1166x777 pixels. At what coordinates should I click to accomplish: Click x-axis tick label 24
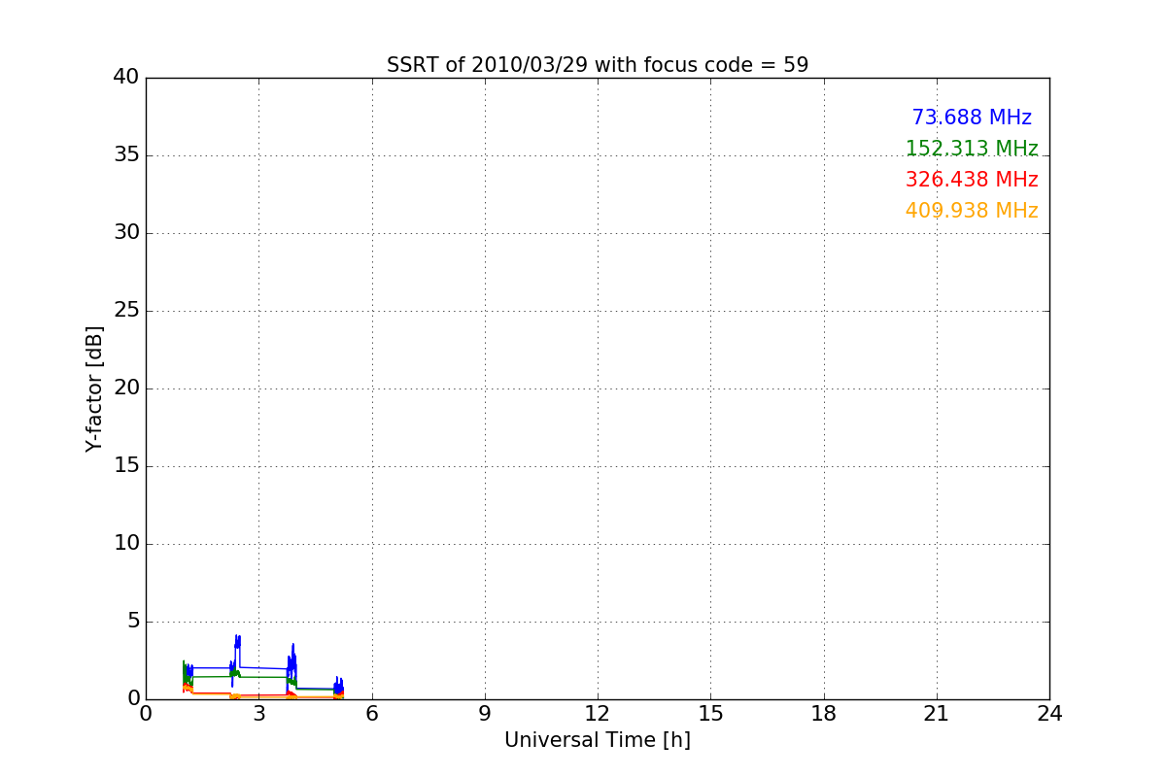click(1049, 714)
